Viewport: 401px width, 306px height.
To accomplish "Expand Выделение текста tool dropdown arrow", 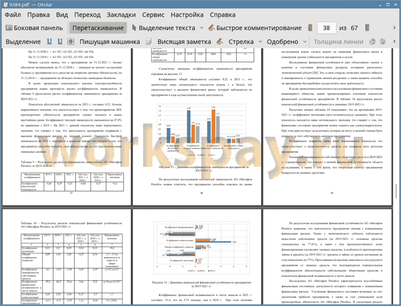I will (x=202, y=28).
